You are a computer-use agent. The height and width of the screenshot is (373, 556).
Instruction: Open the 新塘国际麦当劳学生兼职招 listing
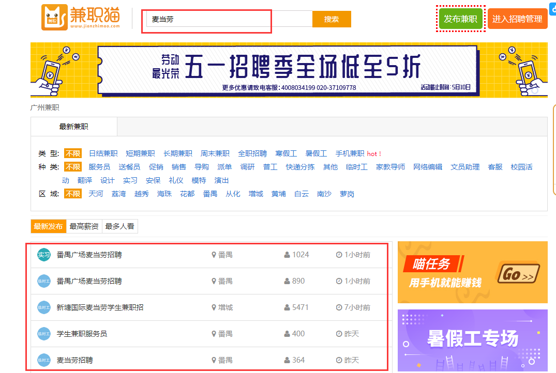(x=100, y=307)
